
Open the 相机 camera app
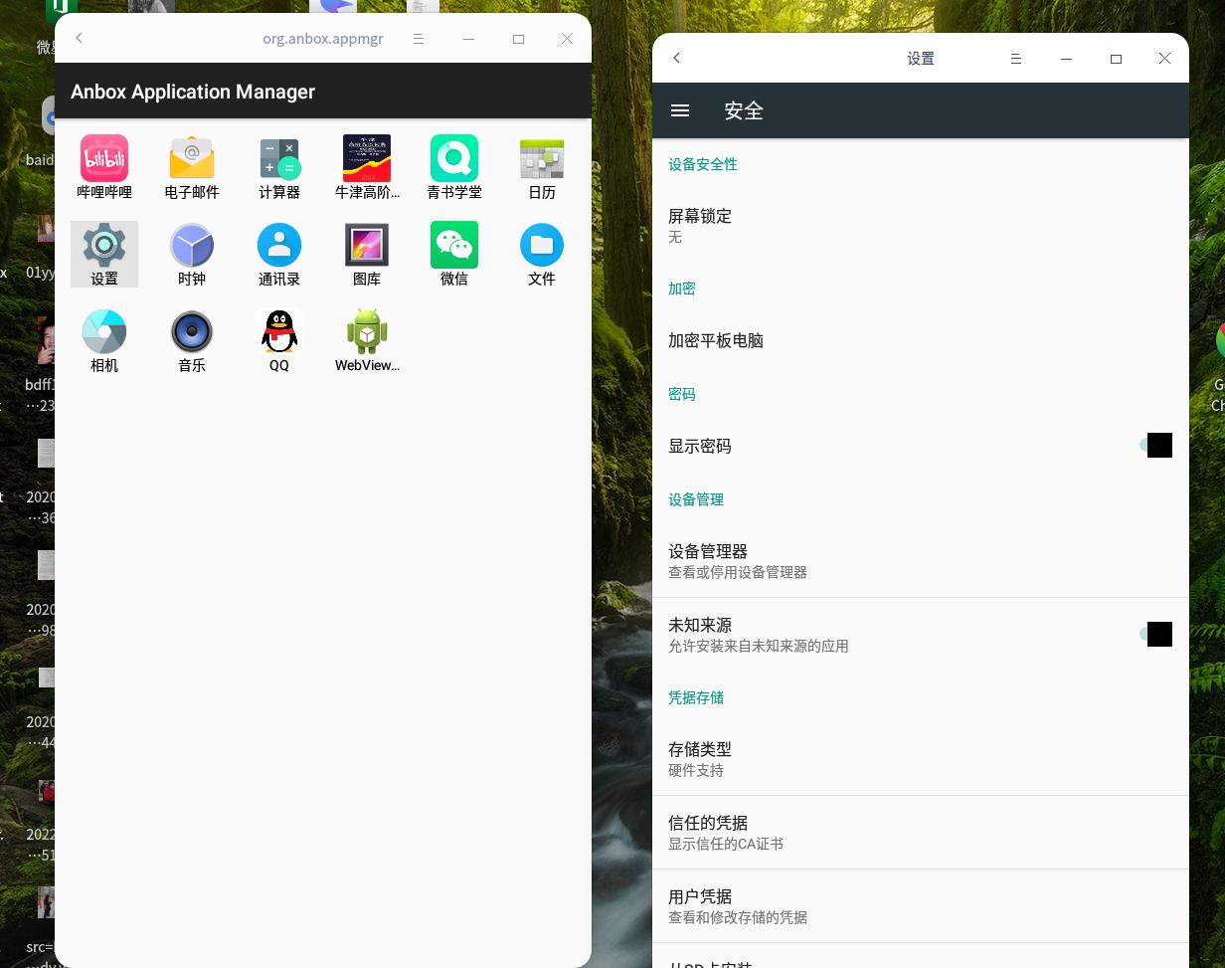[104, 339]
